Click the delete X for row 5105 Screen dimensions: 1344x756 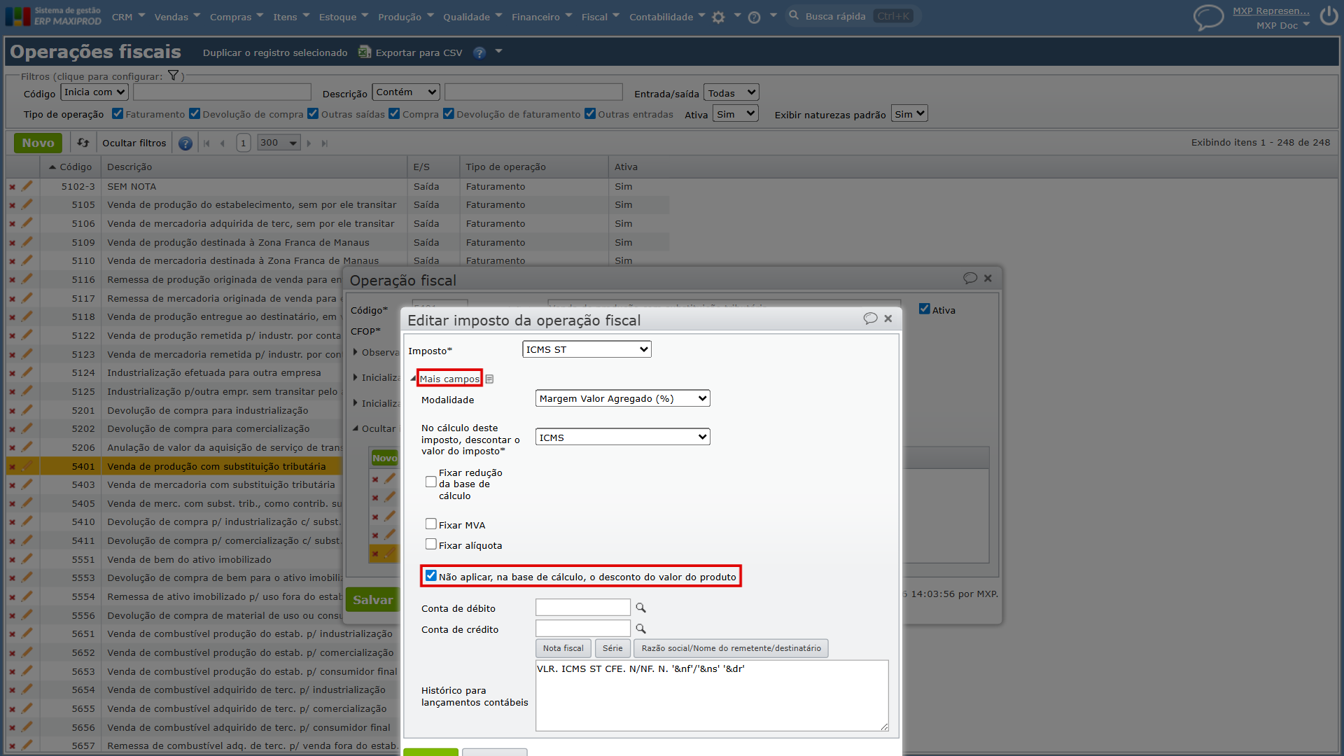click(12, 205)
